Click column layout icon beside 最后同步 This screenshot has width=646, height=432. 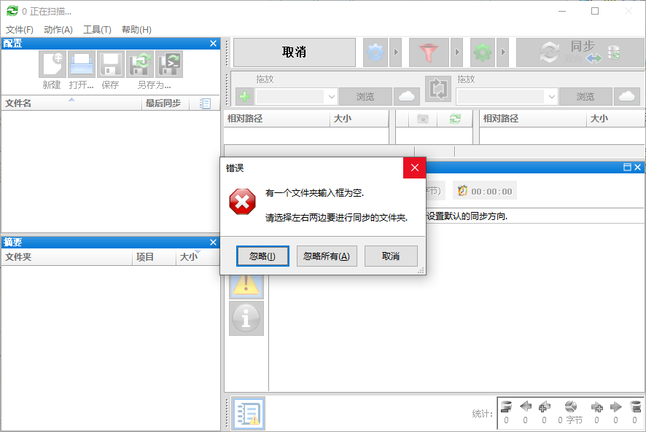(205, 103)
